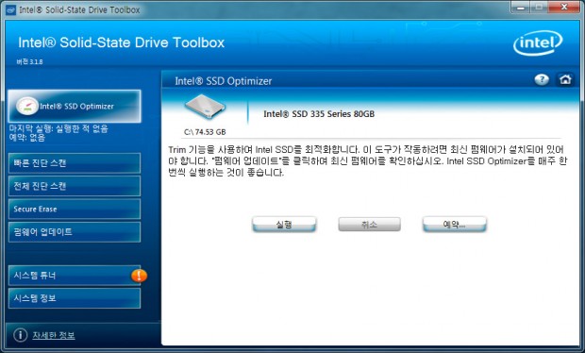Click the C:\ 74.53 GB drive label
585x353 pixels.
tap(205, 132)
